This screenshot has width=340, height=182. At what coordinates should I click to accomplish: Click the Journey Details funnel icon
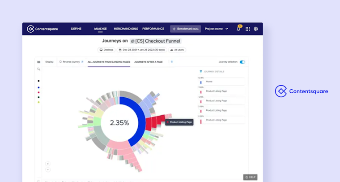[201, 71]
